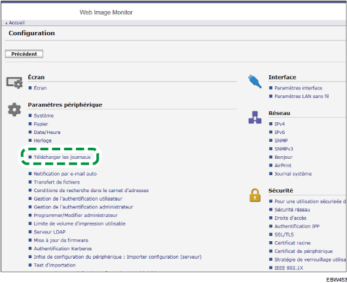Go back to Accueil home link
347x283 pixels.
pyautogui.click(x=16, y=23)
